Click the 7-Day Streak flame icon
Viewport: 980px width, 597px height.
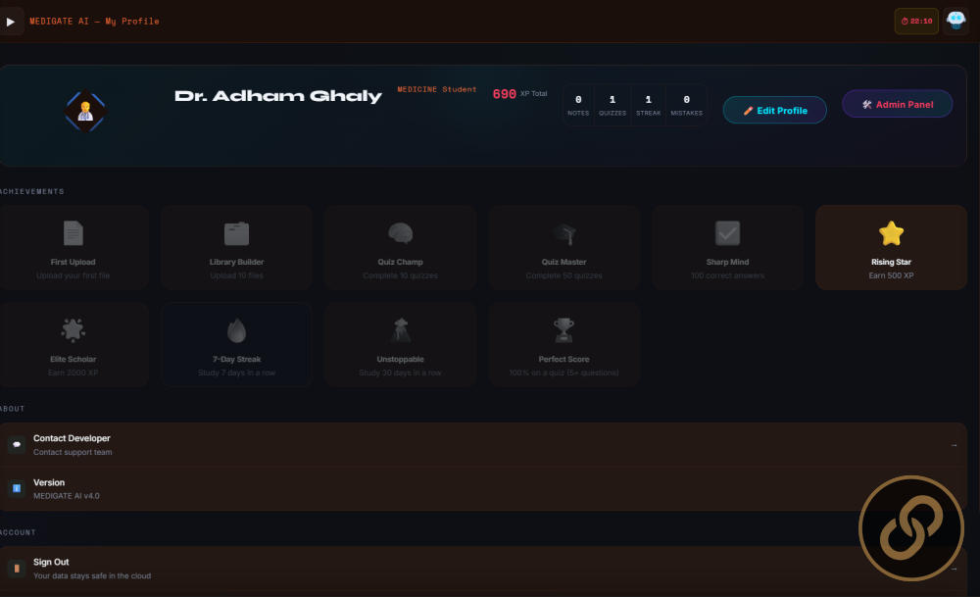tap(237, 330)
